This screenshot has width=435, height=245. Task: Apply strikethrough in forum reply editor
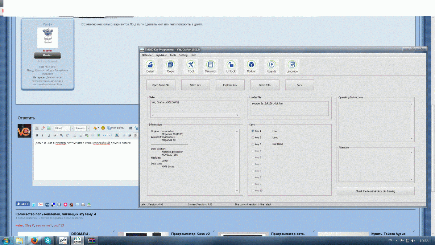pyautogui.click(x=55, y=135)
